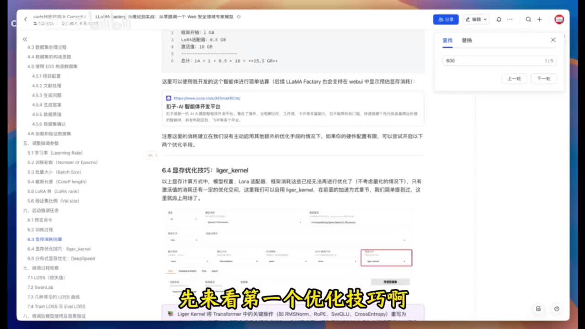Screen dimensions: 585x329
Task: Click 上一处 previous match button
Action: pyautogui.click(x=514, y=79)
